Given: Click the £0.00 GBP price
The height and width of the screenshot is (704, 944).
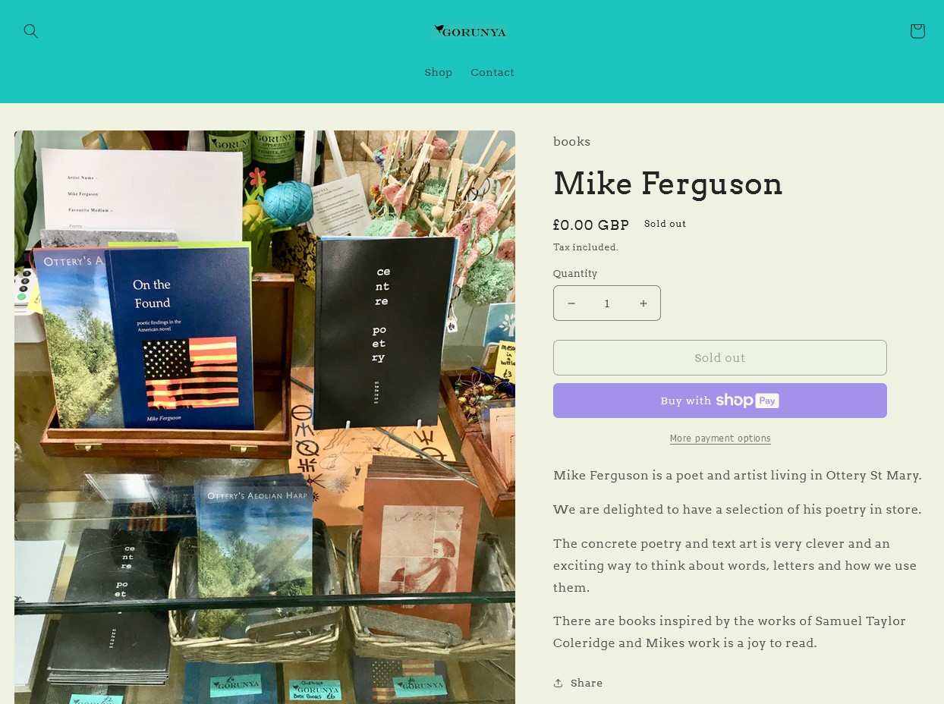Looking at the screenshot, I should (591, 225).
